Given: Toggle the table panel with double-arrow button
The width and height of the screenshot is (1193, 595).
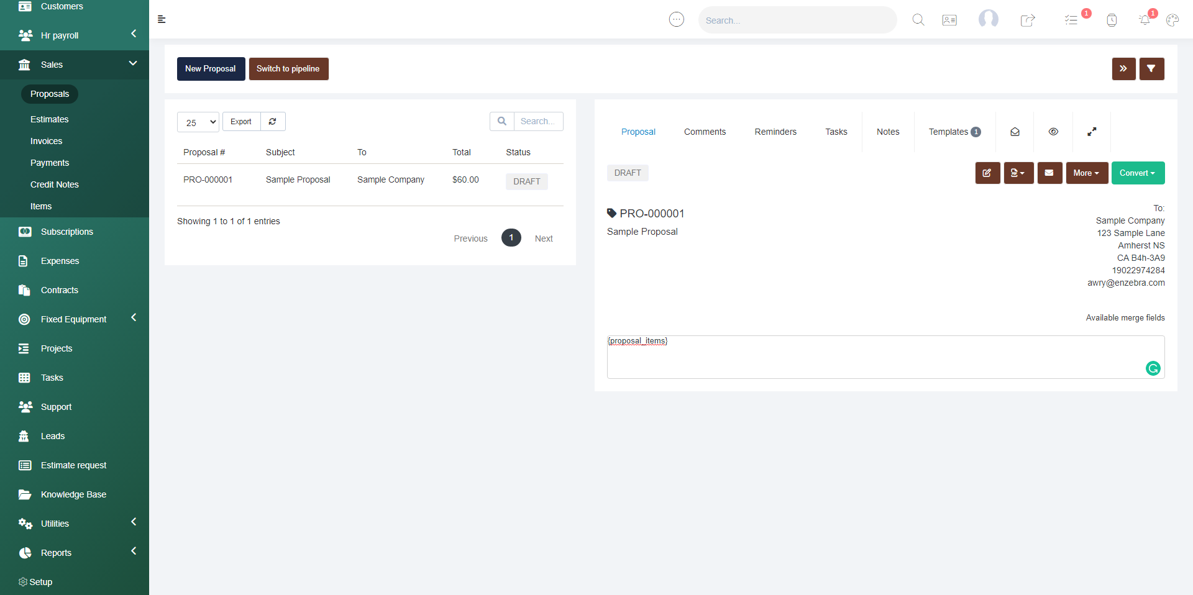Looking at the screenshot, I should pos(1123,69).
